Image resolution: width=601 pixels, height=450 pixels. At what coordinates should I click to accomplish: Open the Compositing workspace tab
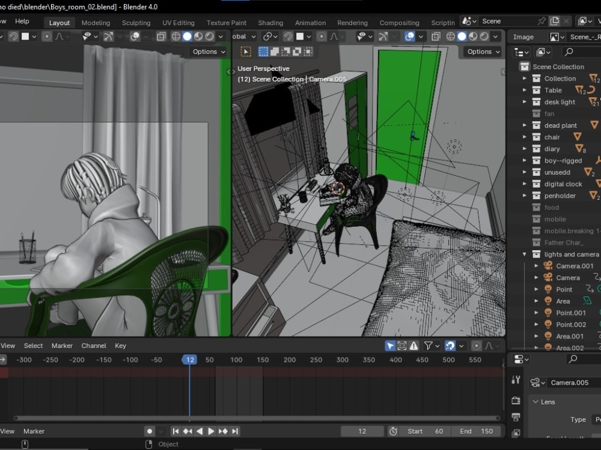(x=399, y=23)
